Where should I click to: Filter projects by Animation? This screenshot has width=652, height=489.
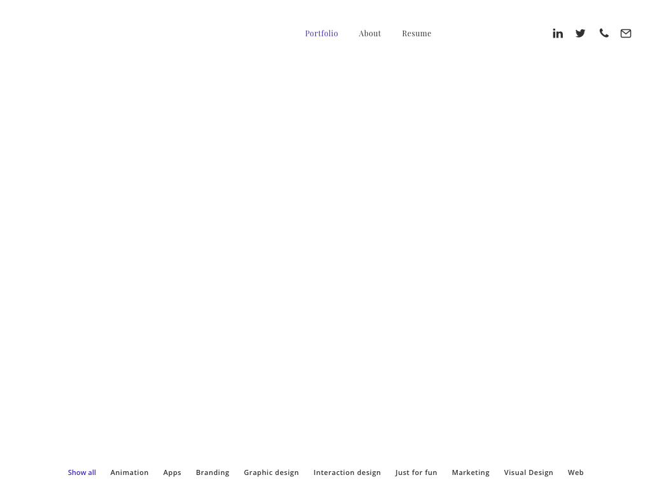[x=129, y=472]
